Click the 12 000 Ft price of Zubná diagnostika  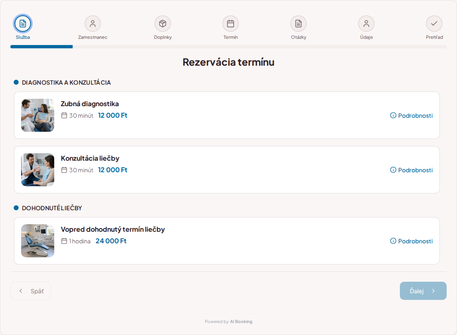coord(113,115)
